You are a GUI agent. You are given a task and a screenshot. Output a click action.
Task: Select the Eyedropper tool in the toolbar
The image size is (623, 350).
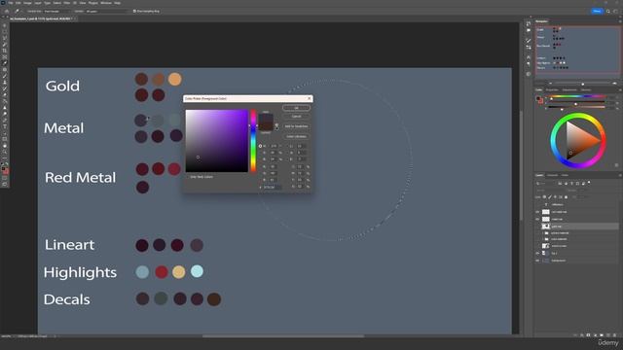[x=5, y=63]
